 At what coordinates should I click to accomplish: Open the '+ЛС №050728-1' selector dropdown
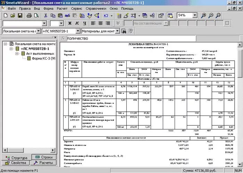[x=78, y=31]
